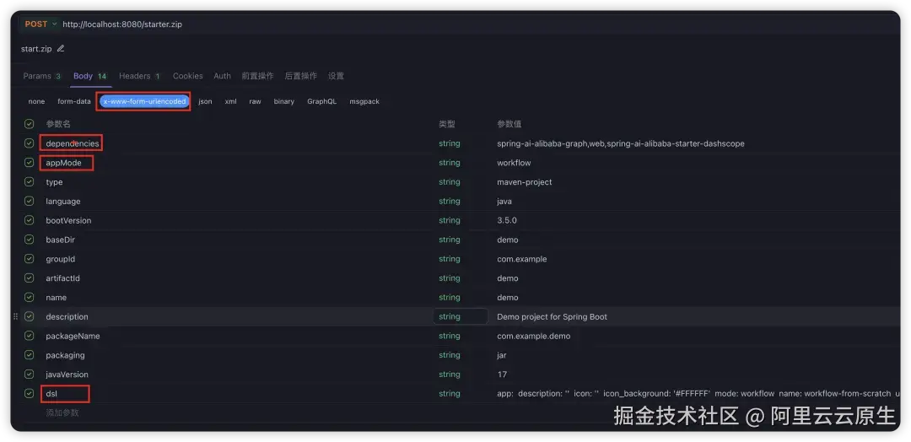The height and width of the screenshot is (442, 911).
Task: Click the spring-ai-alibaba-graph dependencies value
Action: click(x=621, y=143)
